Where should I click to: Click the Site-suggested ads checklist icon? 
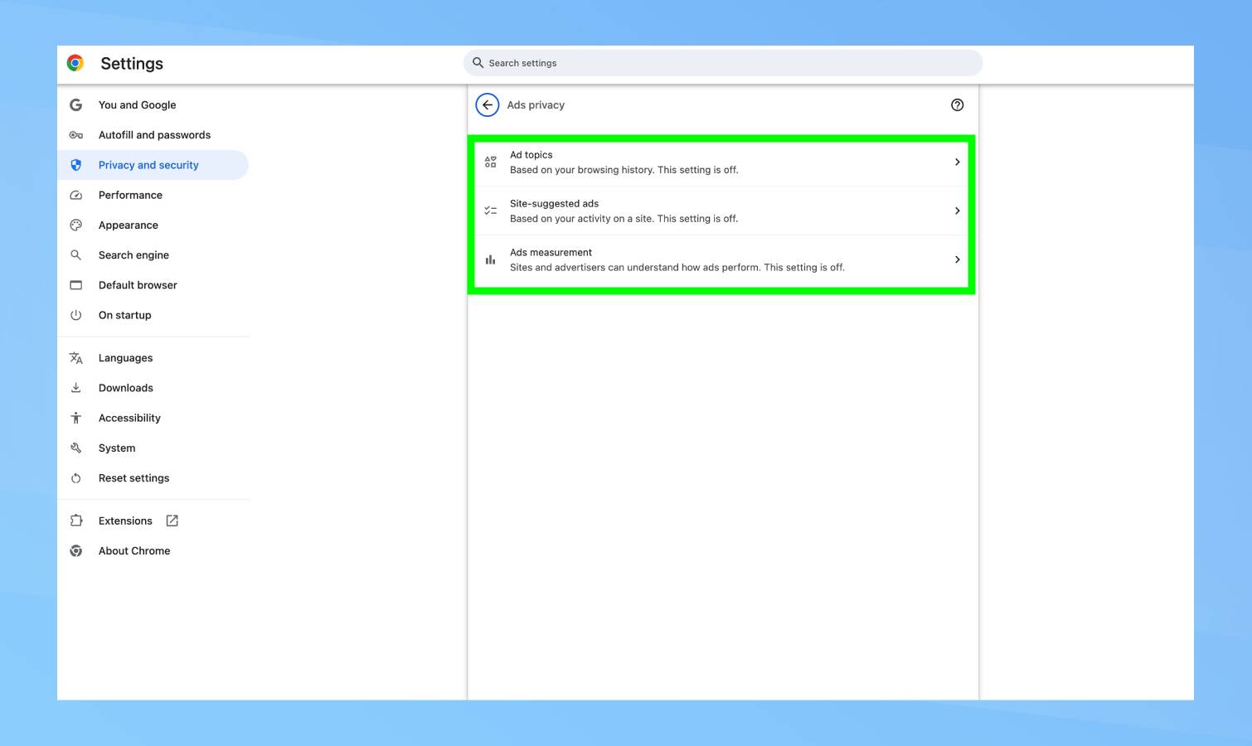pyautogui.click(x=490, y=211)
